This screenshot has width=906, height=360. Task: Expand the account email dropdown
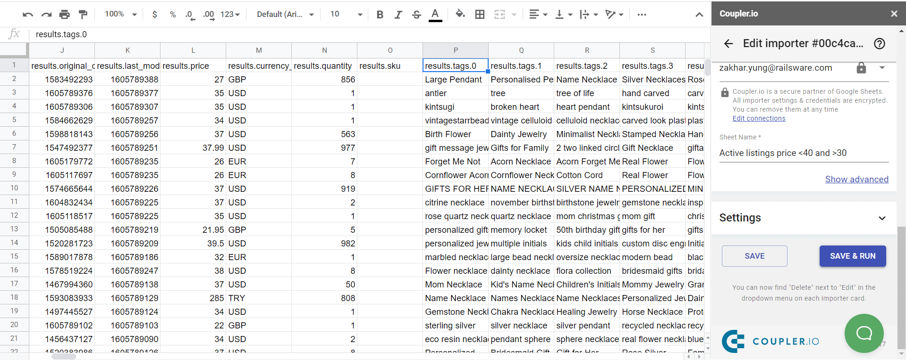pyautogui.click(x=882, y=68)
